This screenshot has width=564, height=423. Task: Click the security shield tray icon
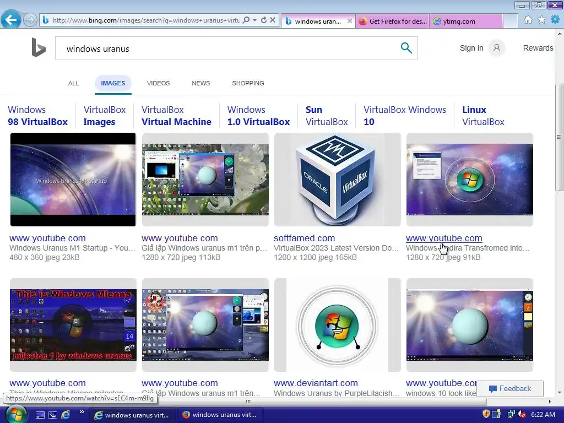(x=486, y=414)
